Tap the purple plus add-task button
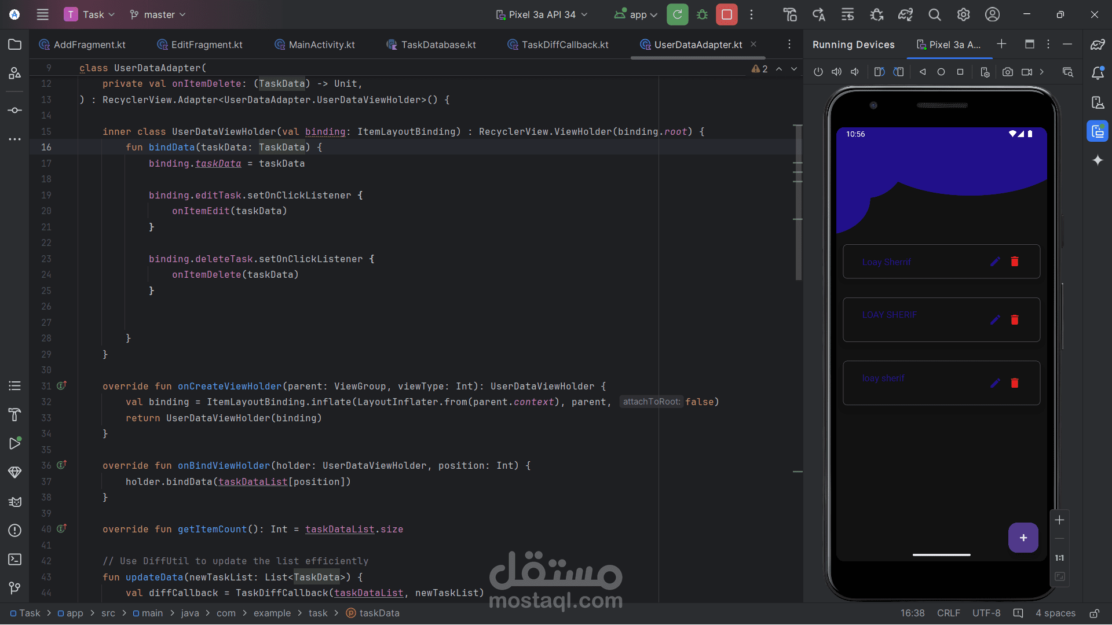 (x=1023, y=538)
